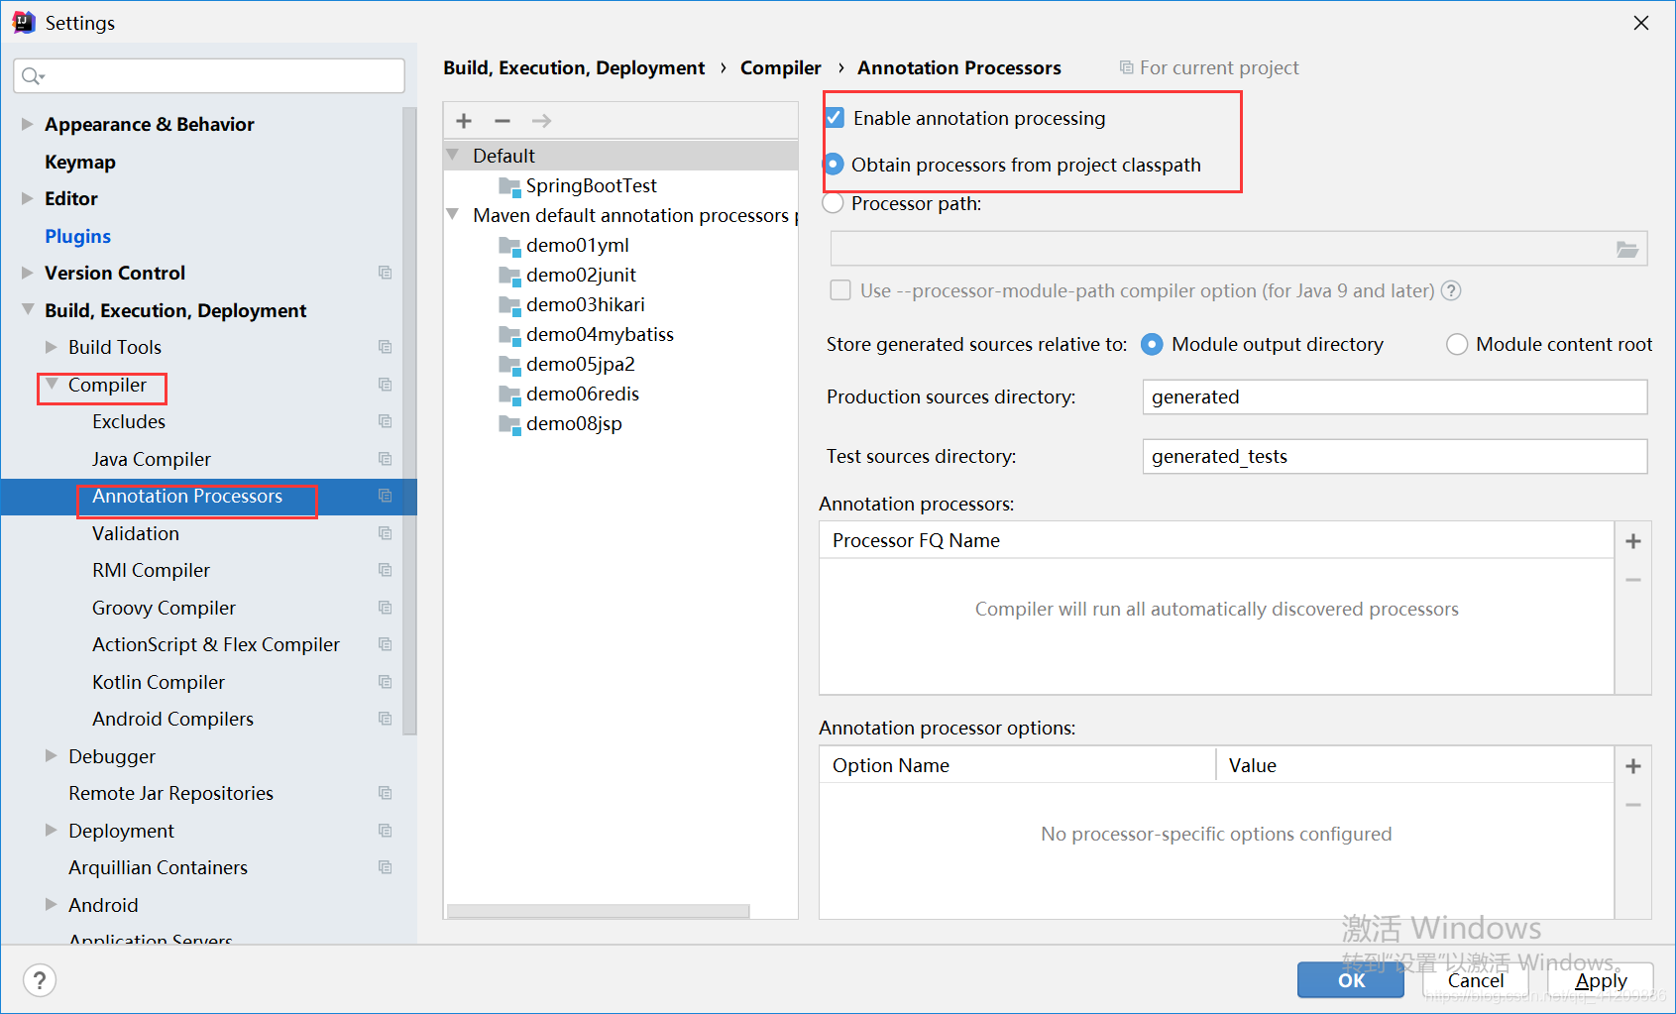The width and height of the screenshot is (1676, 1014).
Task: Toggle Use --processor-module-path compiler option
Action: pyautogui.click(x=840, y=290)
